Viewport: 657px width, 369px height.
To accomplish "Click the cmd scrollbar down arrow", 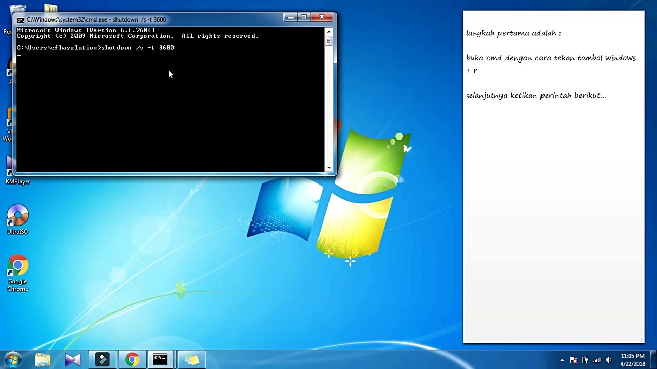I will pos(329,168).
